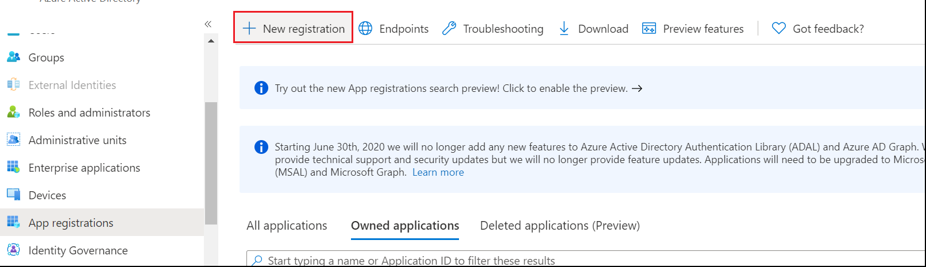Select the Owned applications tab
This screenshot has height=267, width=926.
(405, 226)
